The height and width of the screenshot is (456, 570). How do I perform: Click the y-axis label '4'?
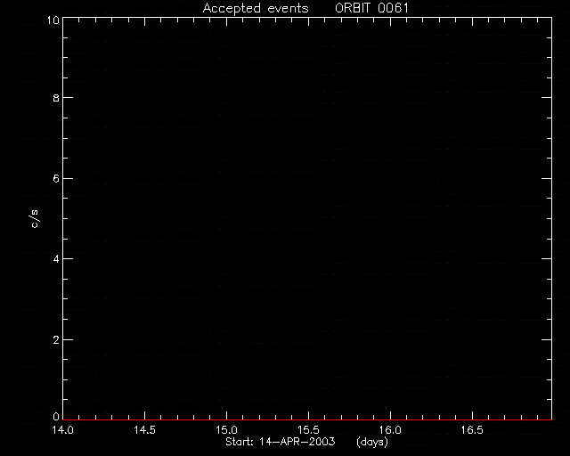tap(56, 260)
